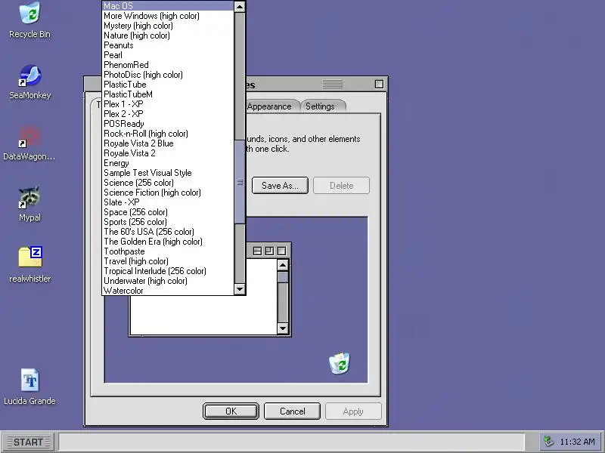
Task: Select the Royale Vista 2 entry
Action: click(168, 153)
